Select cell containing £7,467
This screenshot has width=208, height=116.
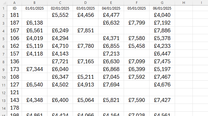click(162, 77)
